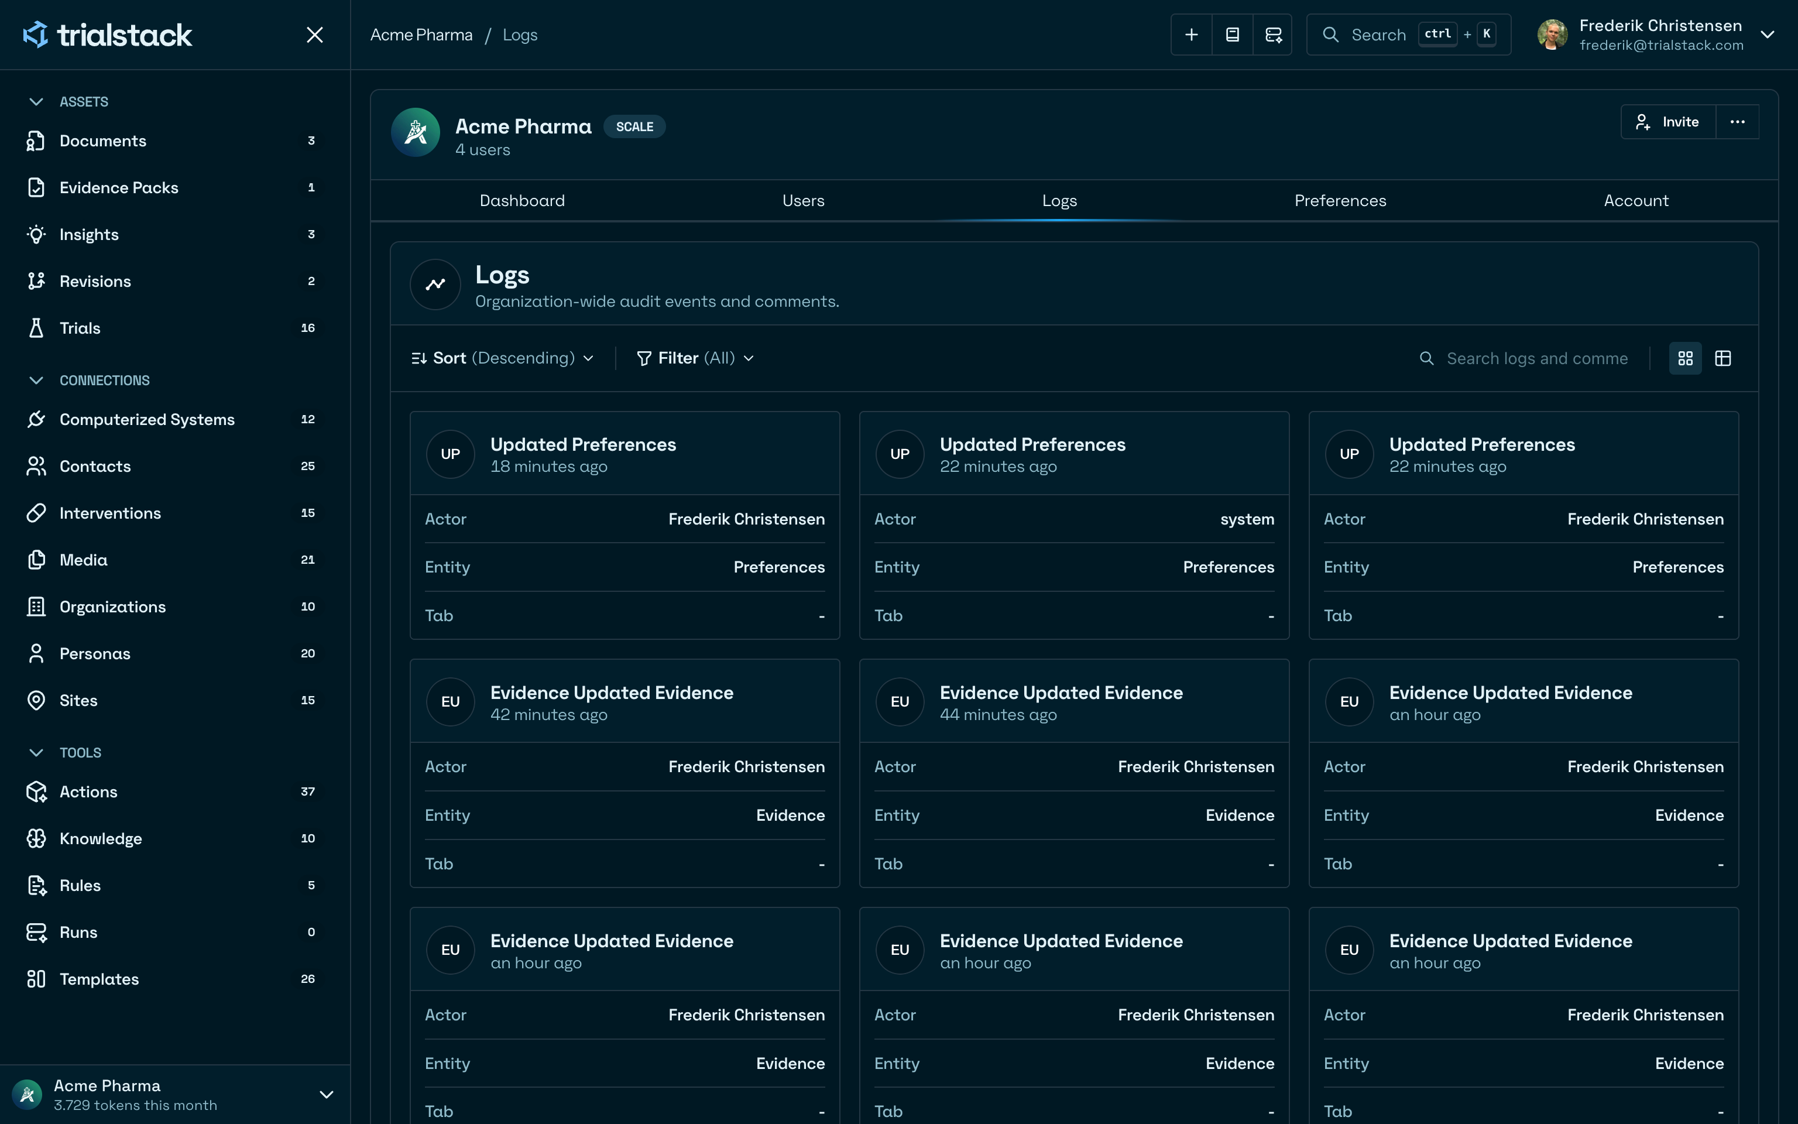The image size is (1798, 1124).
Task: Click the Invite button
Action: [1668, 122]
